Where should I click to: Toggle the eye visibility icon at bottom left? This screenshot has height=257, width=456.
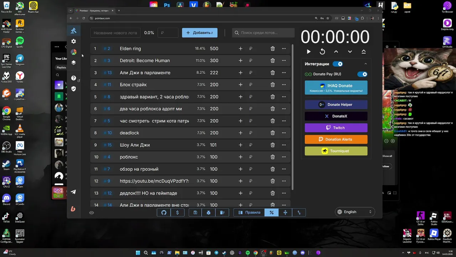(x=92, y=213)
